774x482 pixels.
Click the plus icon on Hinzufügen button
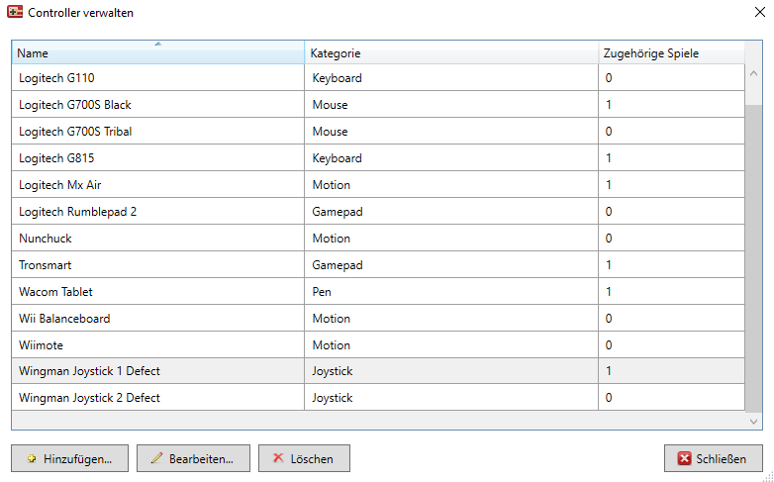tap(32, 459)
